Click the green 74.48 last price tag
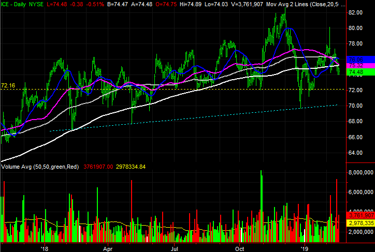This screenshot has height=252, width=375. [x=360, y=72]
